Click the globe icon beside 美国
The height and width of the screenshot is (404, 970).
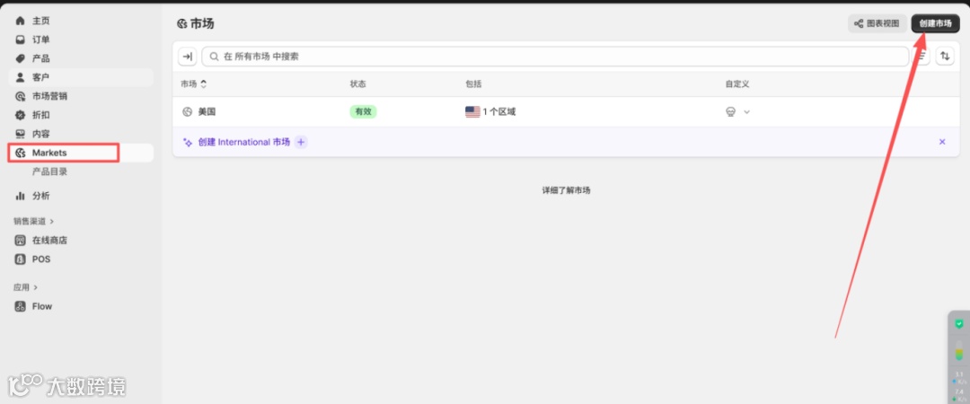(188, 112)
